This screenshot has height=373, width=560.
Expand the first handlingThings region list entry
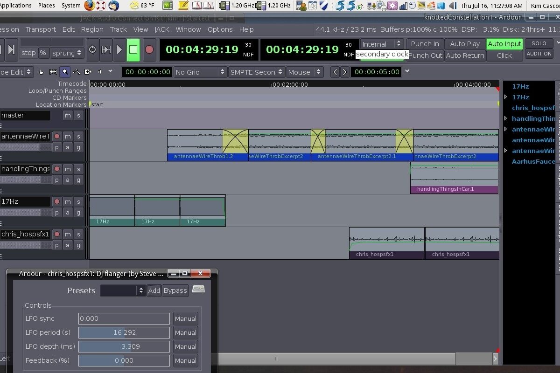506,118
